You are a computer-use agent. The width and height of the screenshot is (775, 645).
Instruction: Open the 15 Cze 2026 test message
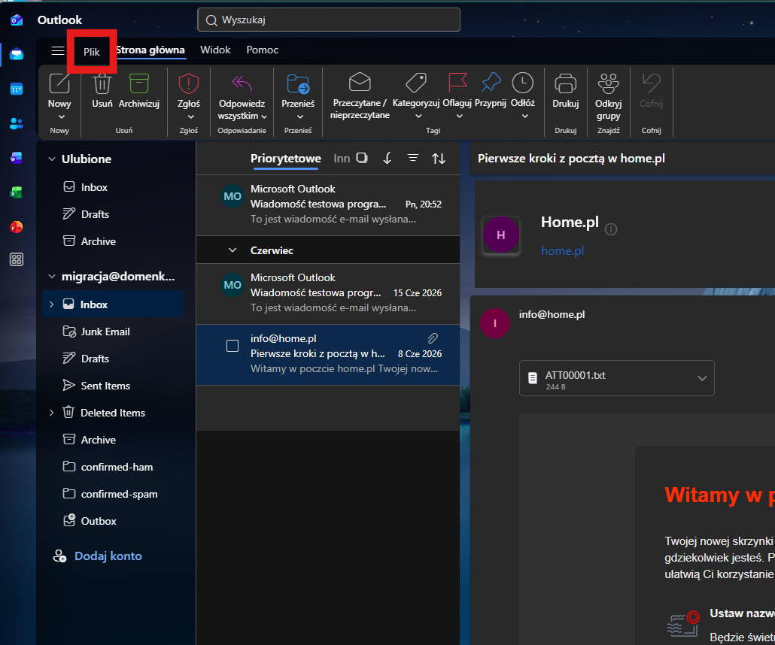pyautogui.click(x=328, y=293)
